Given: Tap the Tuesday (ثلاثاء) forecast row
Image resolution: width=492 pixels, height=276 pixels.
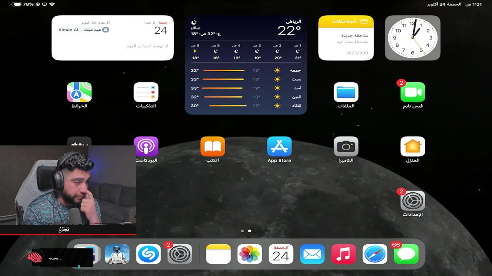Looking at the screenshot, I should (246, 106).
